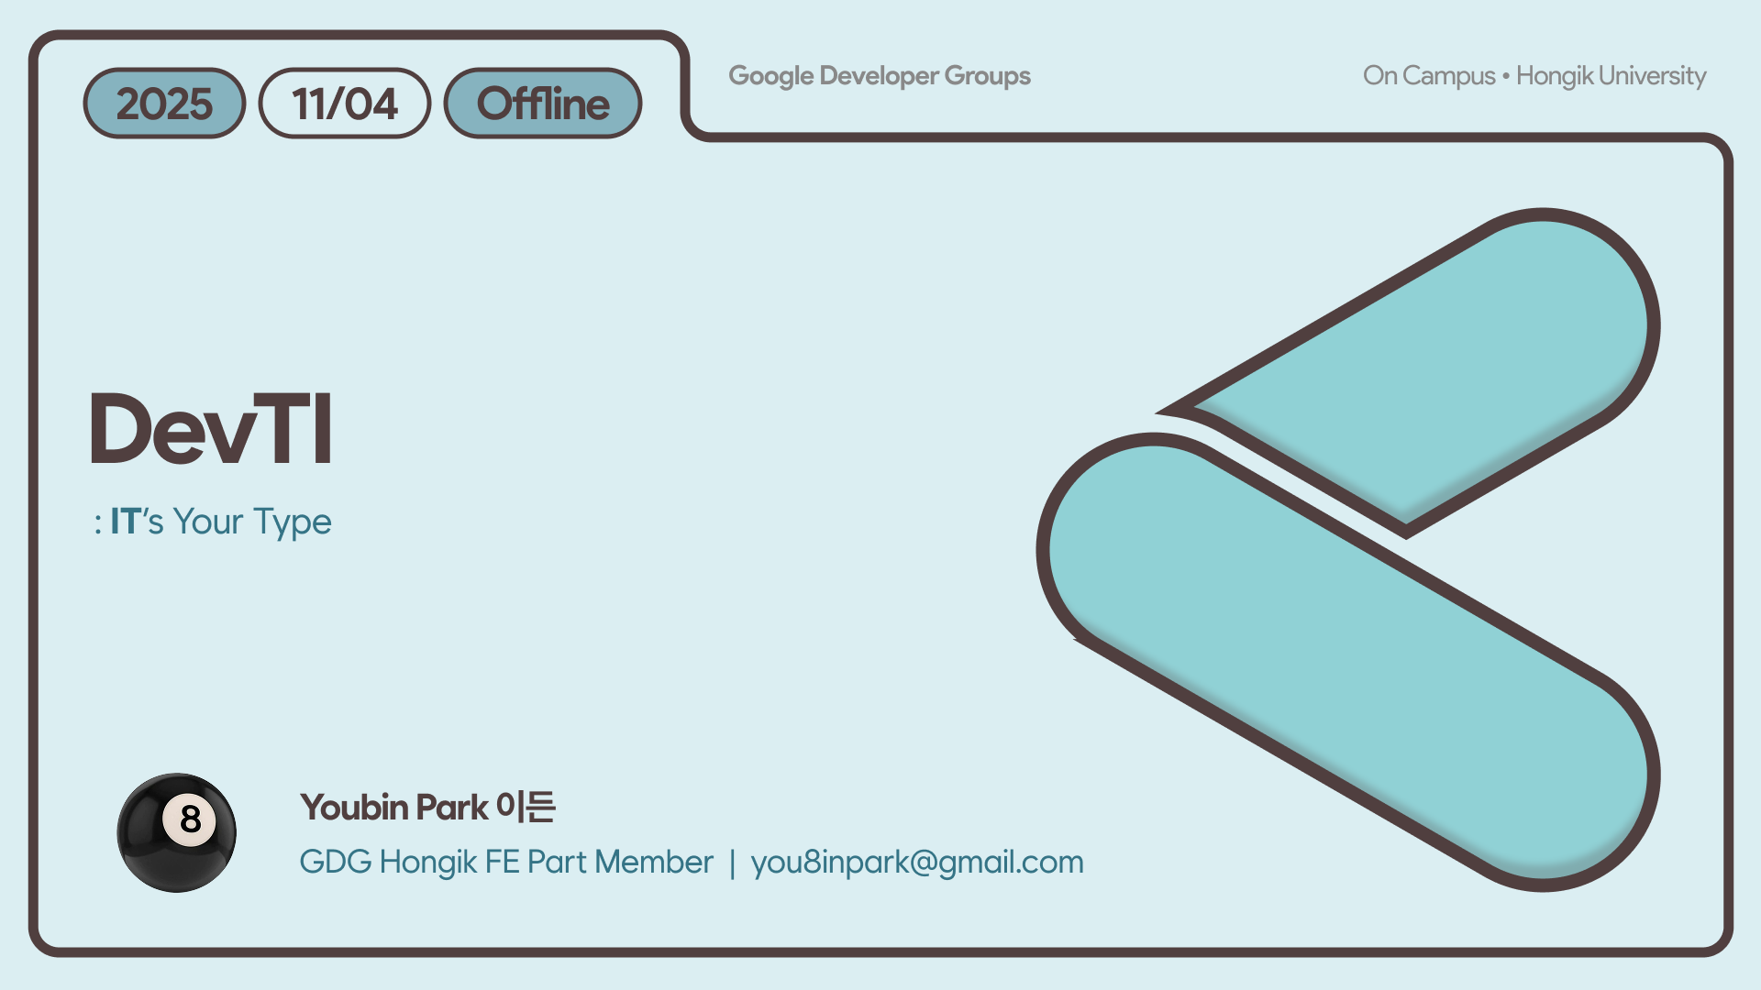The height and width of the screenshot is (990, 1761).
Task: Click the 8-ball profile avatar
Action: (x=176, y=832)
